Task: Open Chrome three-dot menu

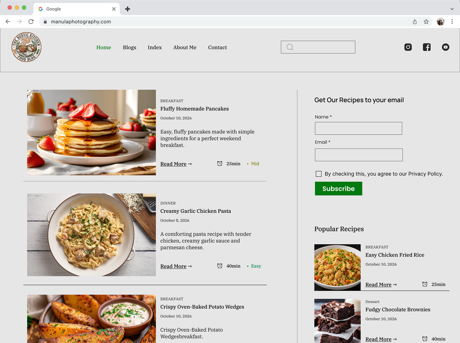Action: (452, 22)
